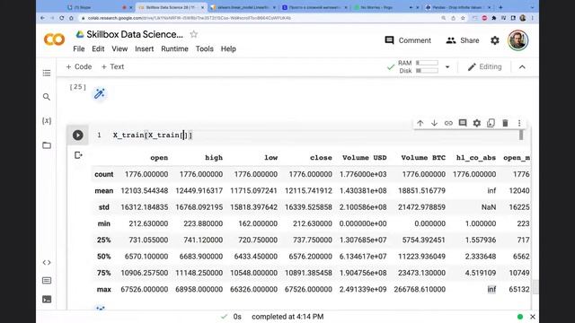Image resolution: width=575 pixels, height=323 pixels.
Task: Move cell up with arrow icon
Action: [420, 123]
